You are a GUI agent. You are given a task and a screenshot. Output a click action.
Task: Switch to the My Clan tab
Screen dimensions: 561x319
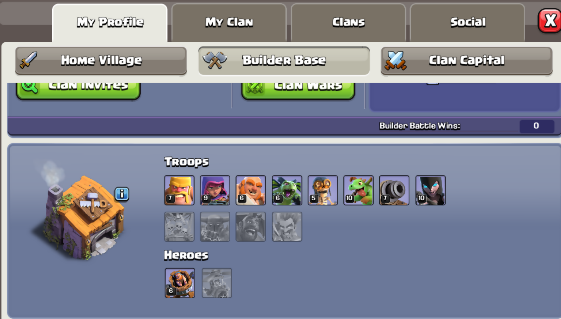coord(229,22)
